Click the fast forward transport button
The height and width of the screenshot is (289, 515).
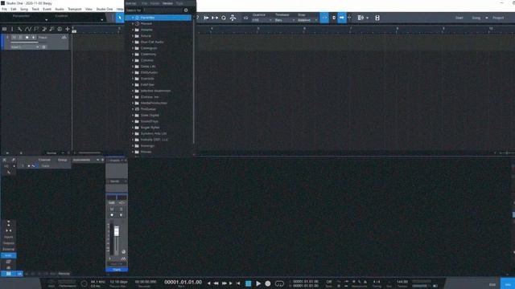pyautogui.click(x=225, y=283)
